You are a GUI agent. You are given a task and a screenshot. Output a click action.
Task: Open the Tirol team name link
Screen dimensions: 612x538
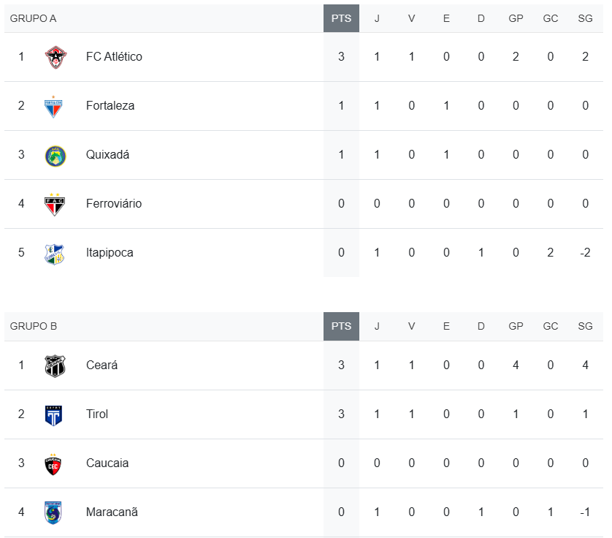pyautogui.click(x=97, y=414)
